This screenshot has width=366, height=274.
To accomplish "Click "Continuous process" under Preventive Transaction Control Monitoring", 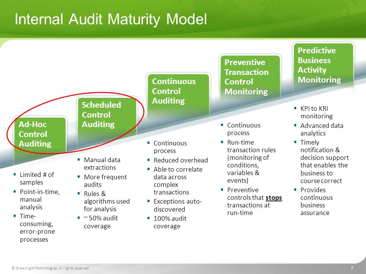I will point(244,129).
